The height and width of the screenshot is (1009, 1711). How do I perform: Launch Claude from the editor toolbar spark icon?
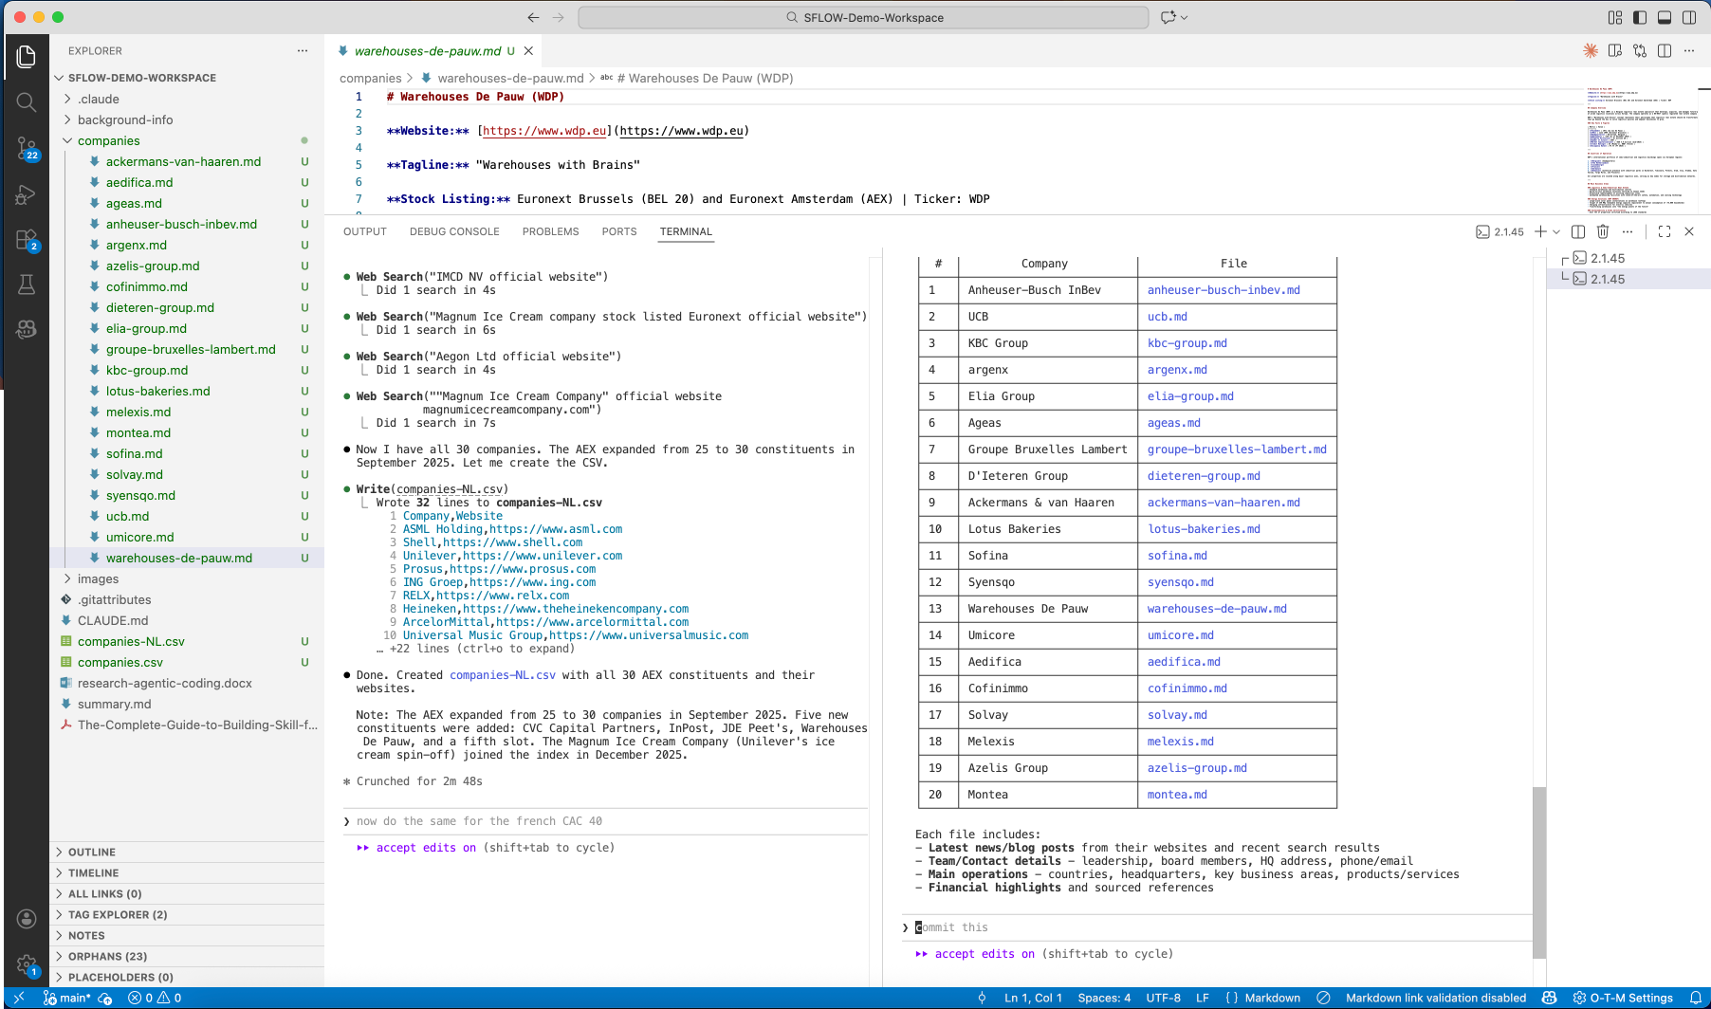point(1591,50)
